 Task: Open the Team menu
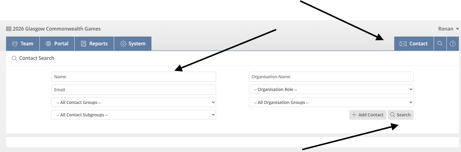click(x=23, y=44)
